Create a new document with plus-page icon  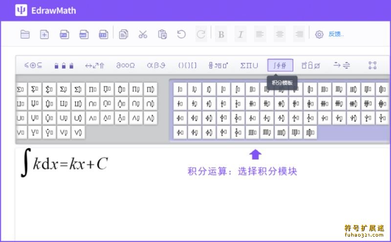[x=44, y=34]
